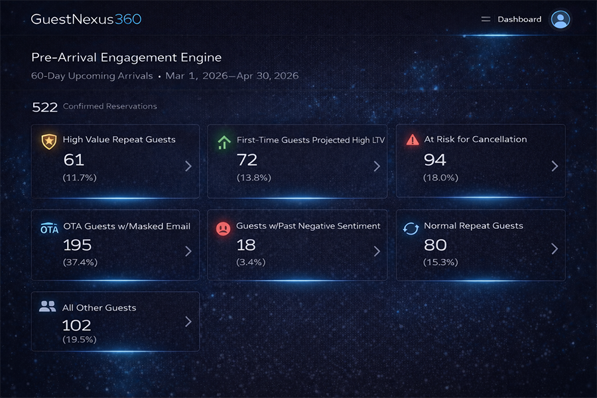Screen dimensions: 597x398
Task: Open the user profile avatar
Action: pyautogui.click(x=561, y=19)
